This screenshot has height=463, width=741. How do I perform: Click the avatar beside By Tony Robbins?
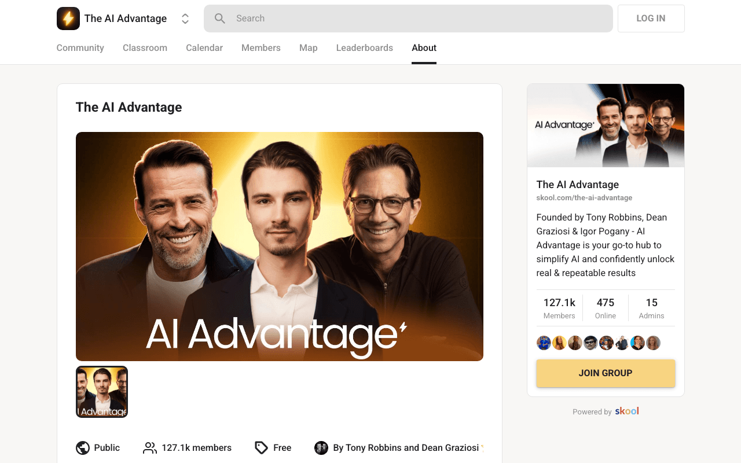pos(321,448)
